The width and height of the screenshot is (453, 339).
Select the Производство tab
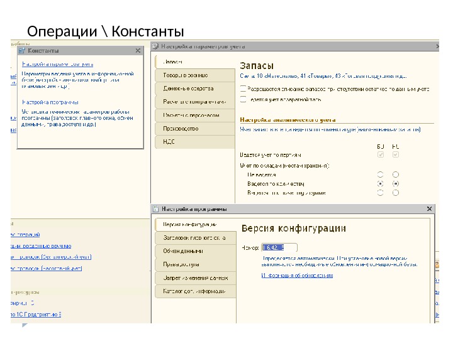pyautogui.click(x=195, y=129)
